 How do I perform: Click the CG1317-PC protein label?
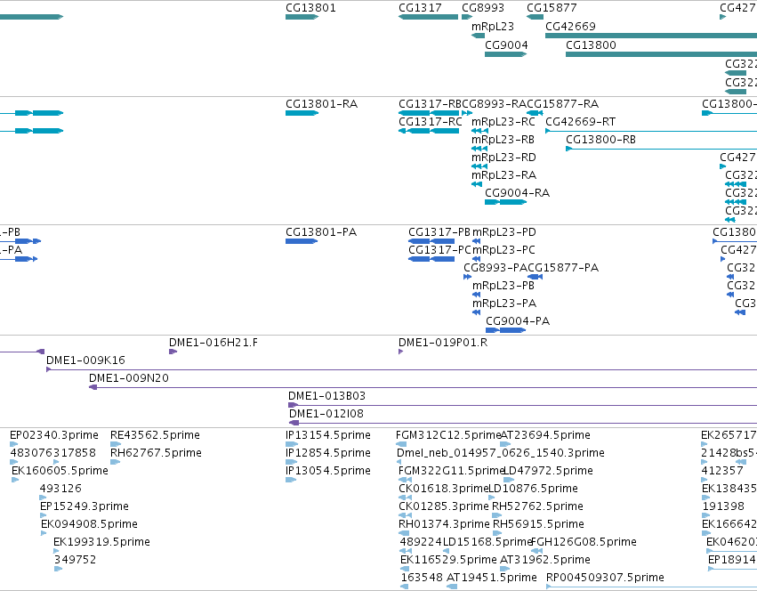439,250
